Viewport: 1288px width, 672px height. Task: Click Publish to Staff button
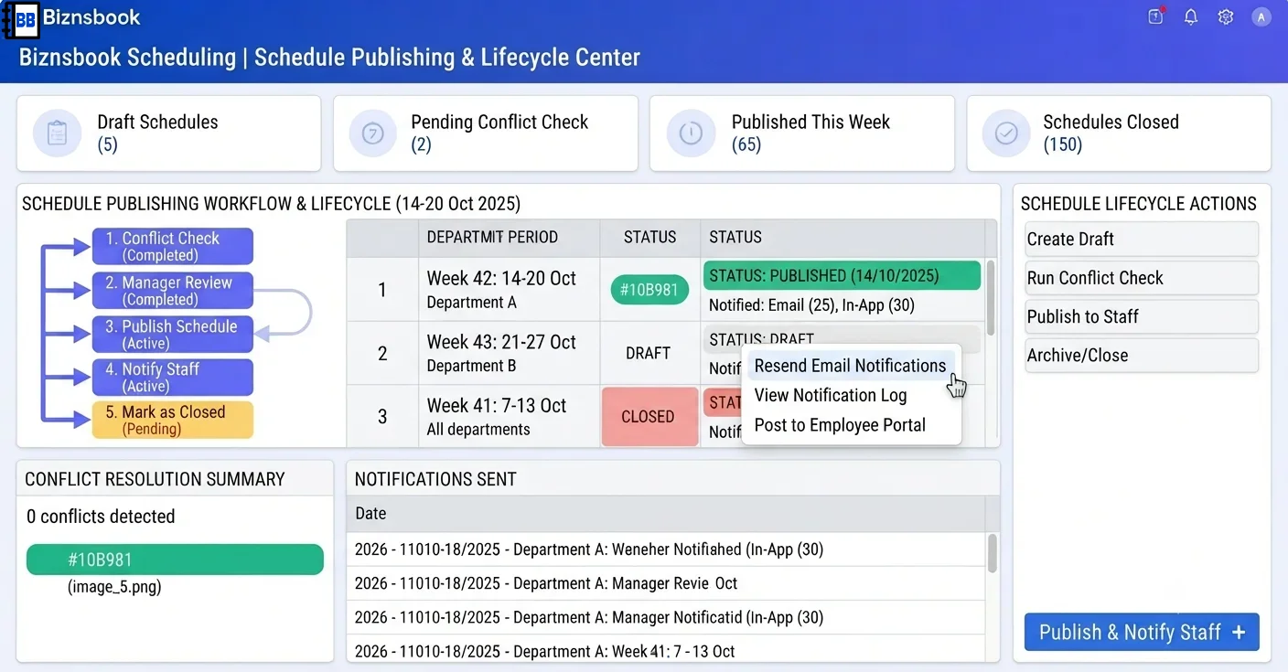pos(1142,316)
